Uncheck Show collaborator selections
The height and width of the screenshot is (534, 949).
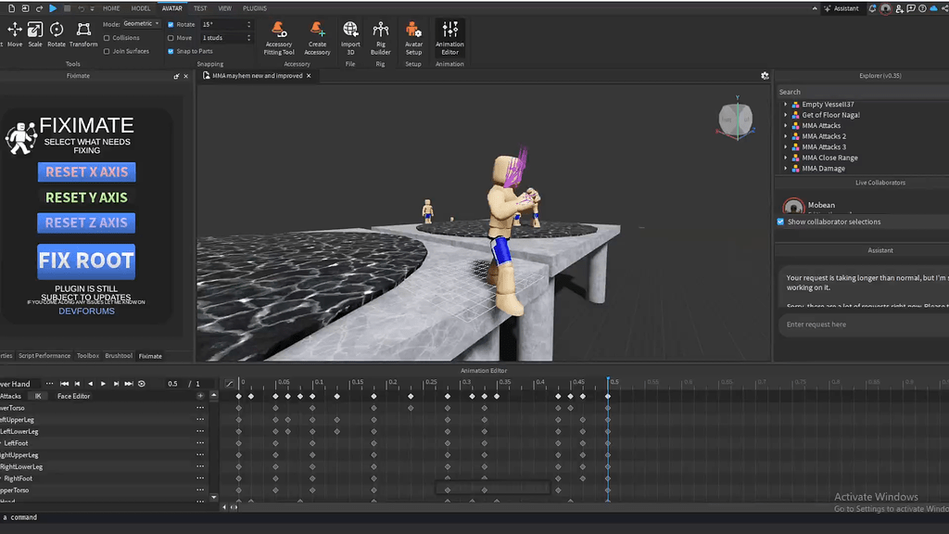[780, 222]
